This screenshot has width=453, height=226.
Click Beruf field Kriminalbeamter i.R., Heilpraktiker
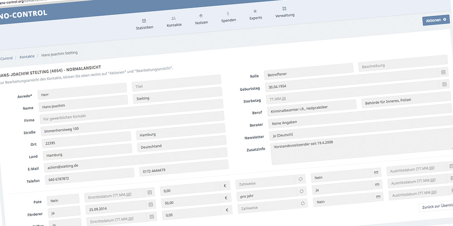coord(312,107)
